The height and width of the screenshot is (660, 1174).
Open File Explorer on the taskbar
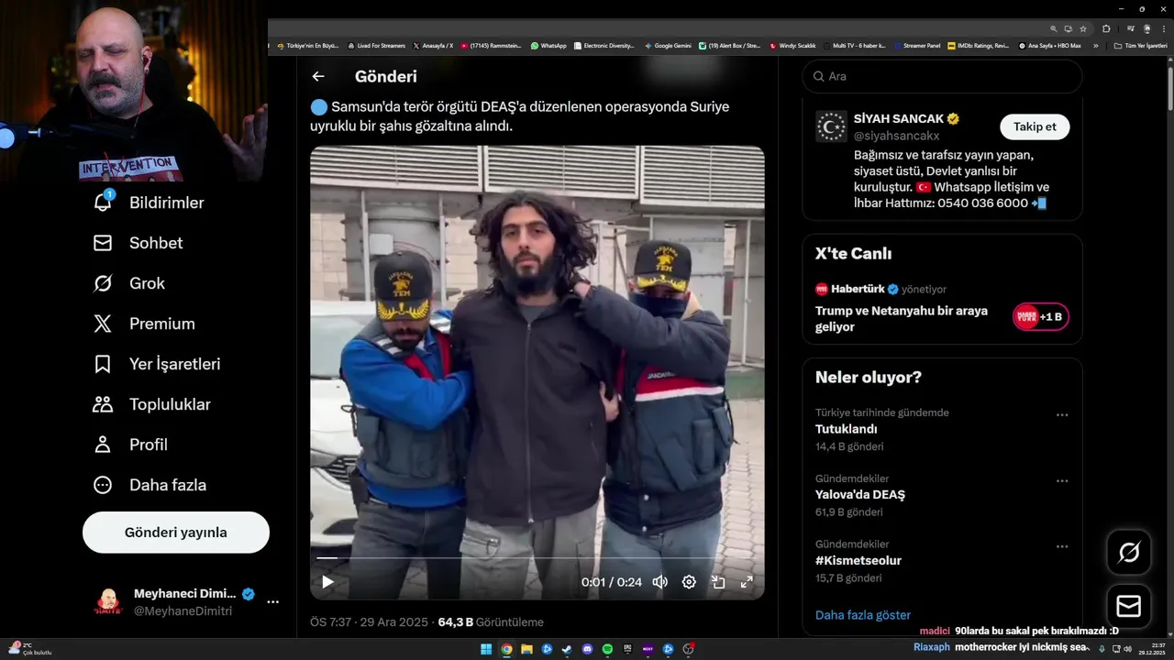526,649
